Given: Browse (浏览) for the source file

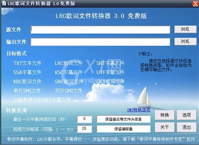Looking at the screenshot, I should [185, 29].
